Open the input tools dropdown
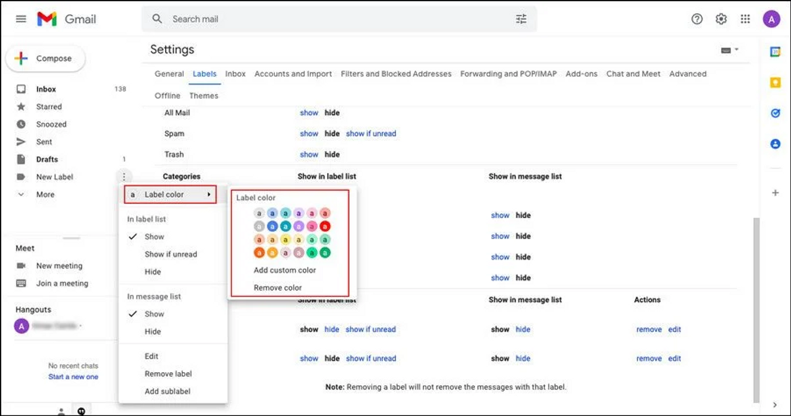 click(730, 50)
